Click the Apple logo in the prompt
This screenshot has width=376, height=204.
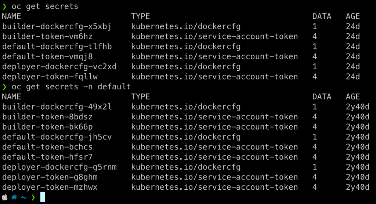[5, 197]
